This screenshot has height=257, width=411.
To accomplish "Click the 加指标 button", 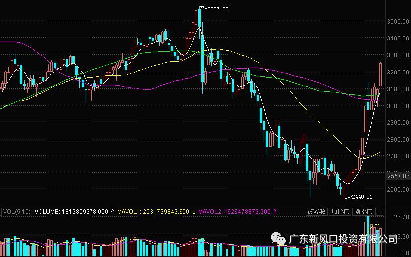I will click(340, 211).
